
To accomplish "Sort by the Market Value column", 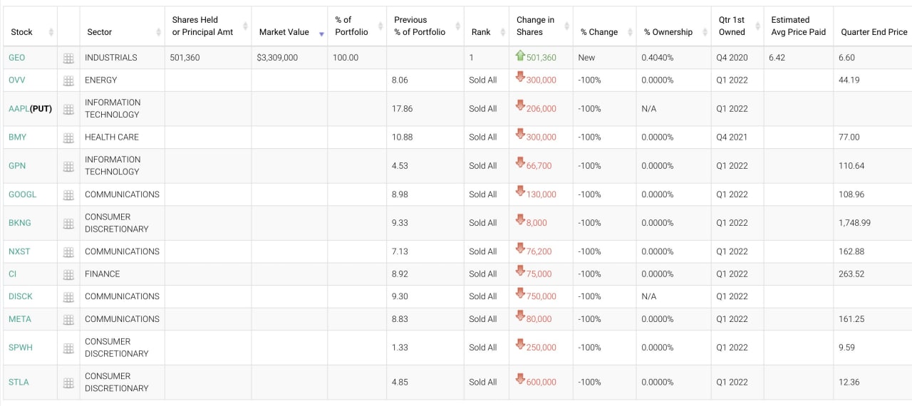I will click(x=284, y=32).
